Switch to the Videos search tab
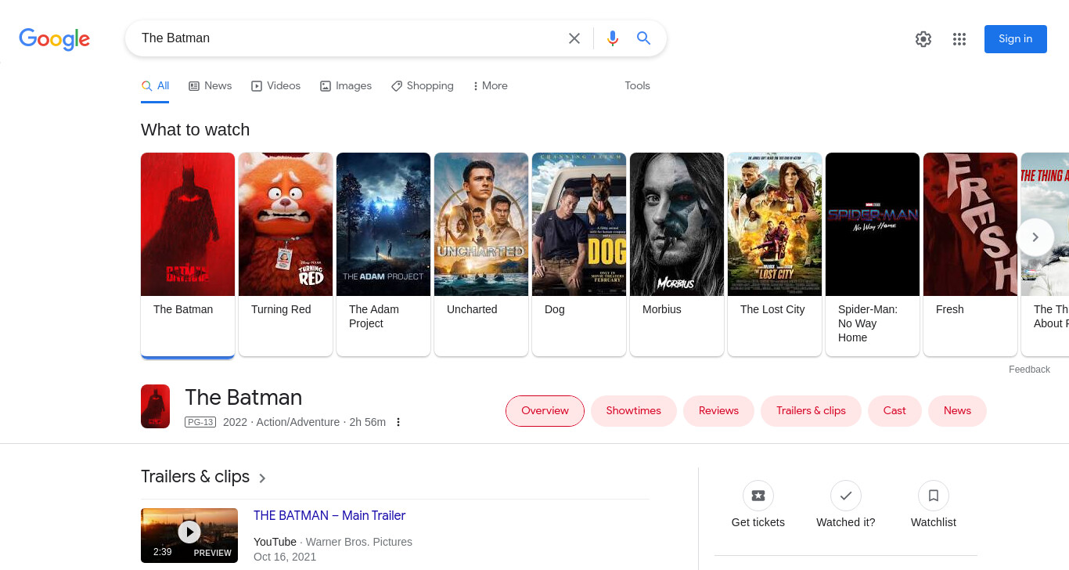The height and width of the screenshot is (570, 1069). point(275,86)
